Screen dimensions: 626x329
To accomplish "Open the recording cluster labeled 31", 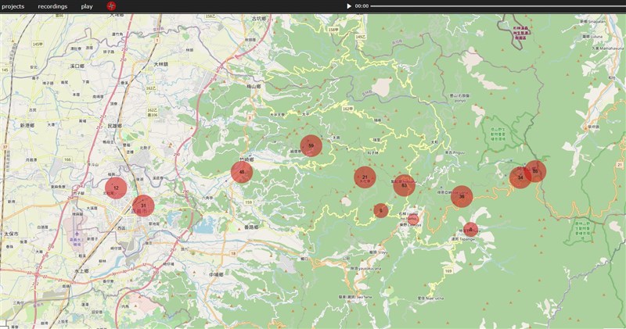I will click(x=143, y=206).
